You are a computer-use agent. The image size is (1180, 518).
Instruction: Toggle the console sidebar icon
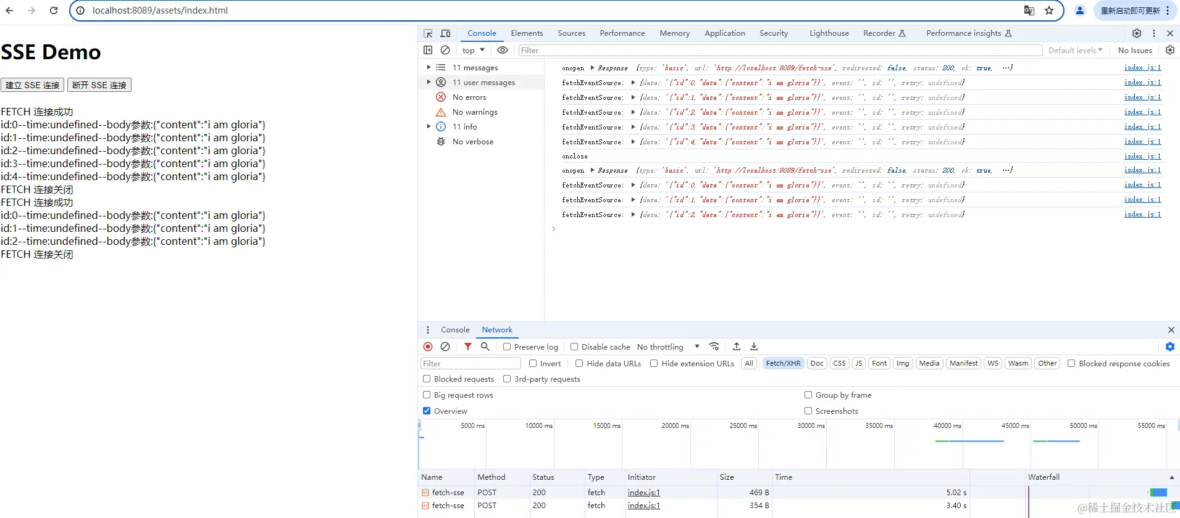pos(428,50)
